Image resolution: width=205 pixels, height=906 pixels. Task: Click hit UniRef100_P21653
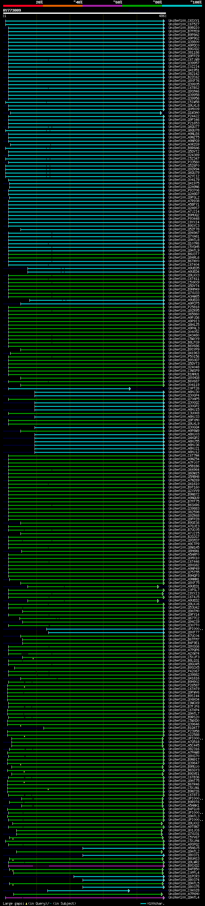click(x=184, y=123)
